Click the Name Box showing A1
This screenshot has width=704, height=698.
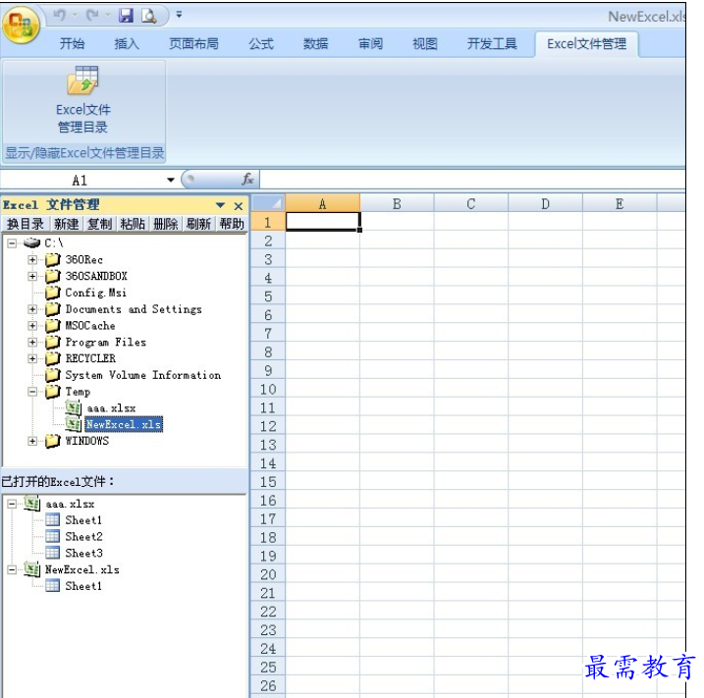pyautogui.click(x=81, y=180)
